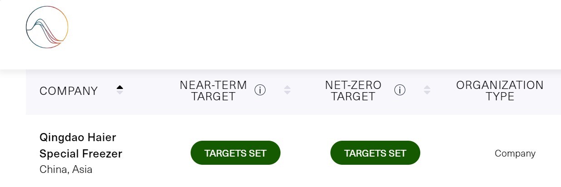Image resolution: width=561 pixels, height=187 pixels.
Task: Click Company column's ascending sort arrow
Action: 120,88
